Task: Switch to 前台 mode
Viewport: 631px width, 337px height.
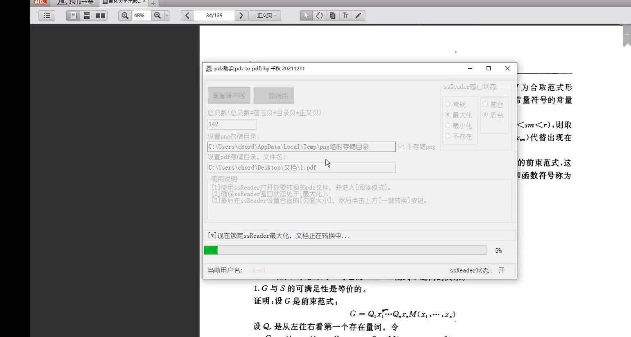Action: [x=485, y=104]
